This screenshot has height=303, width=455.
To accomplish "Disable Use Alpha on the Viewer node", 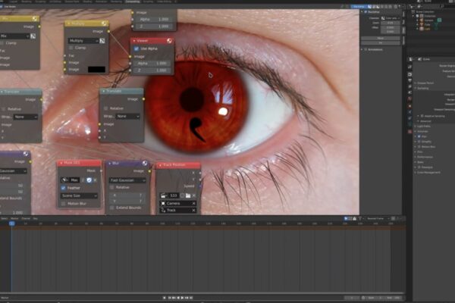I will coord(136,48).
